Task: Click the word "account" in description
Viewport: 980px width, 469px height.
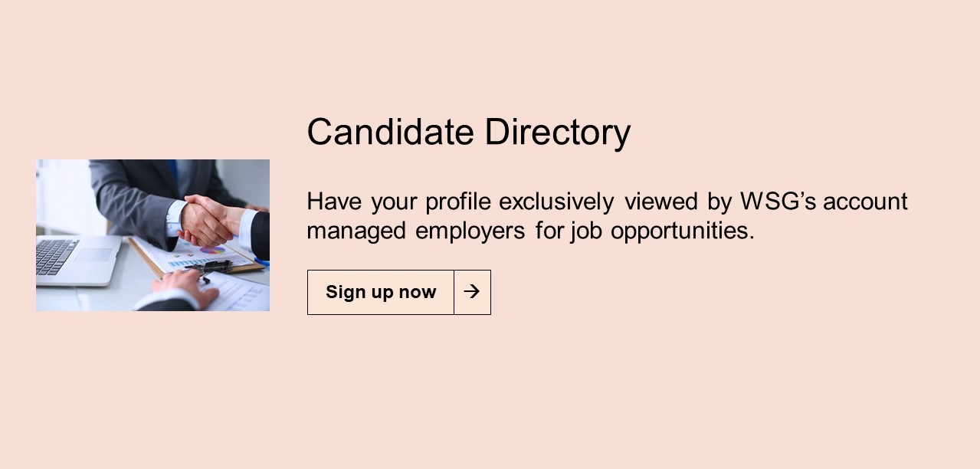Action: (x=865, y=202)
